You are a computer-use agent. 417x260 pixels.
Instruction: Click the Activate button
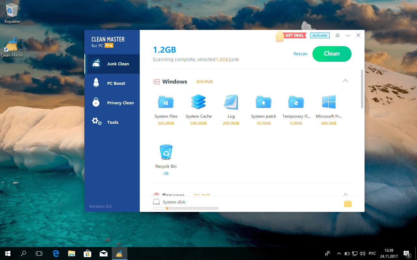[x=320, y=35]
